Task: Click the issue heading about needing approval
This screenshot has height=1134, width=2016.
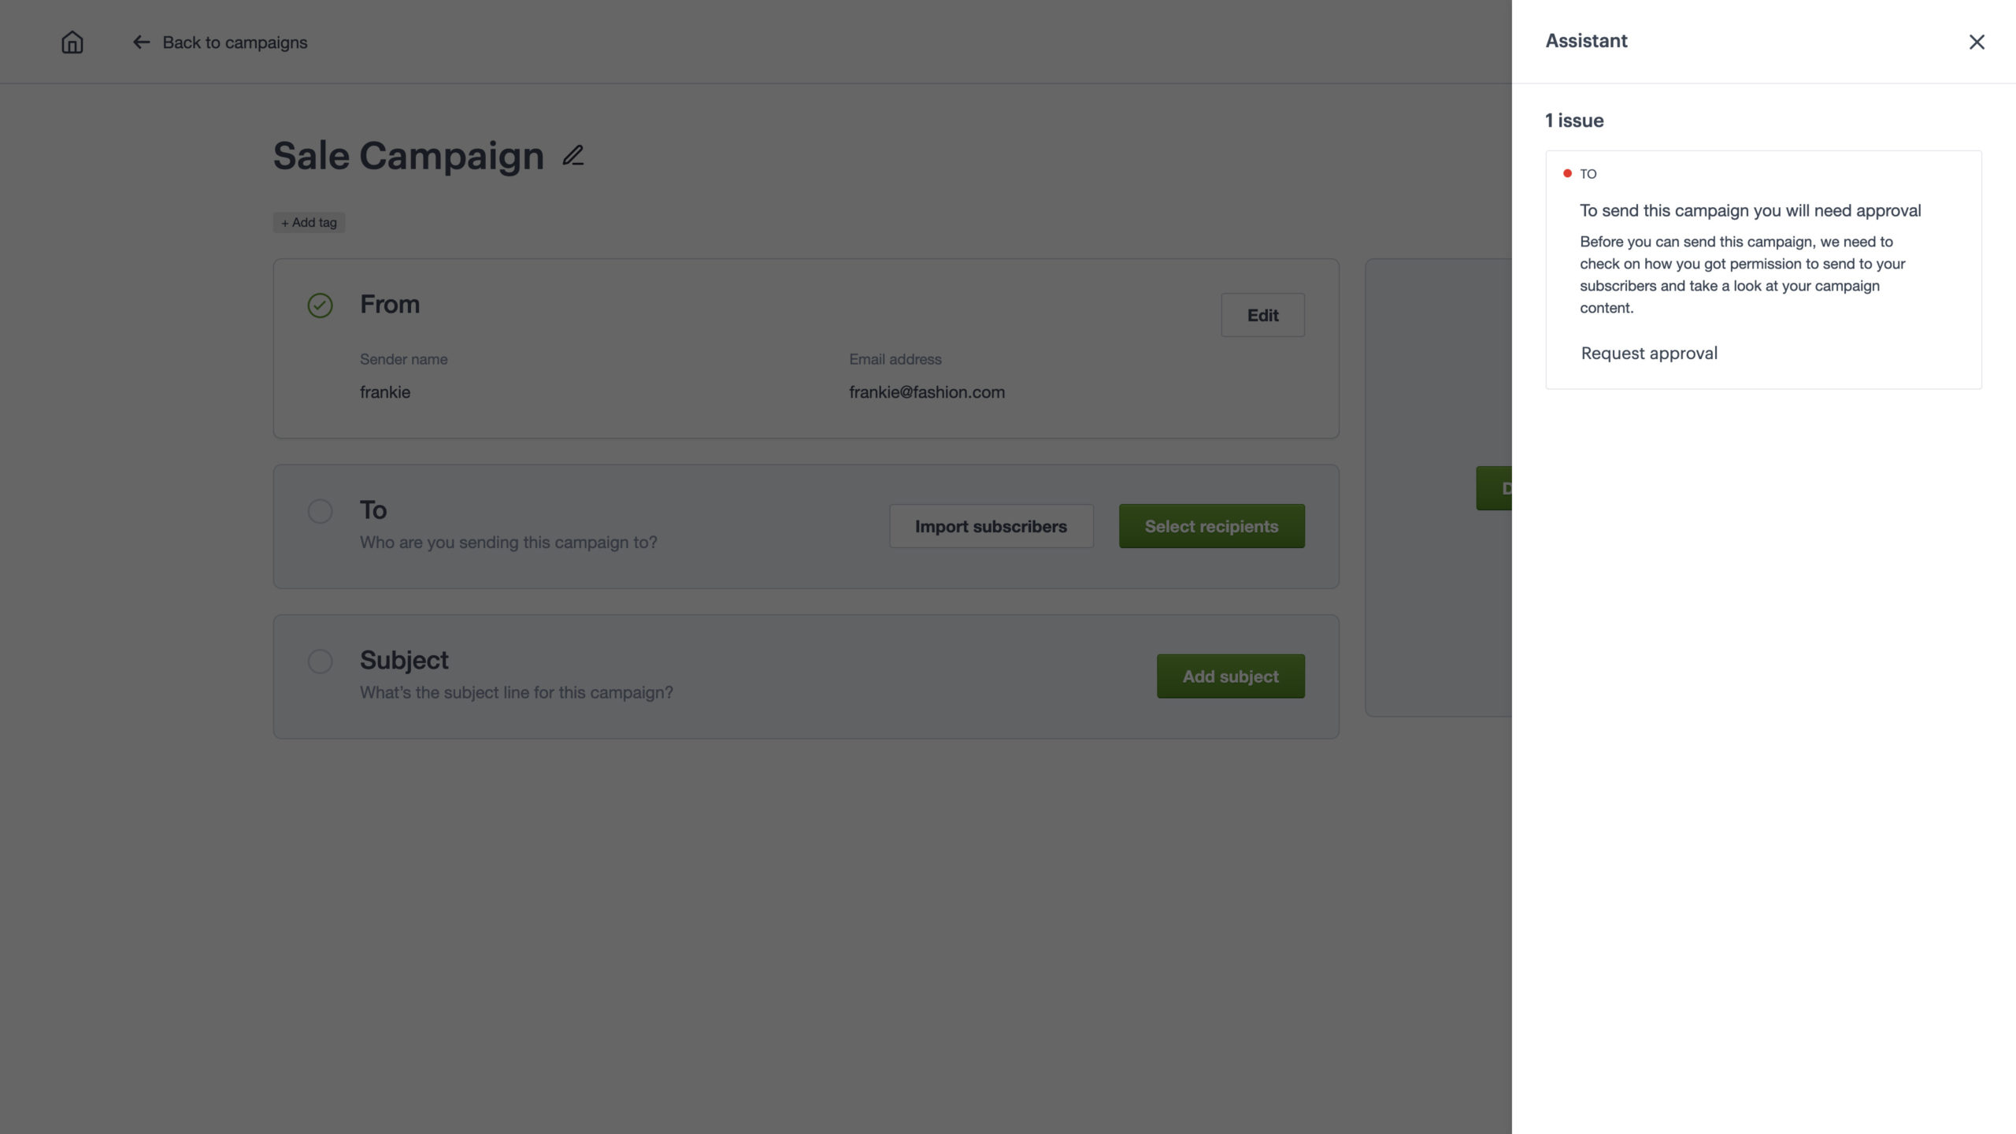Action: 1750,210
